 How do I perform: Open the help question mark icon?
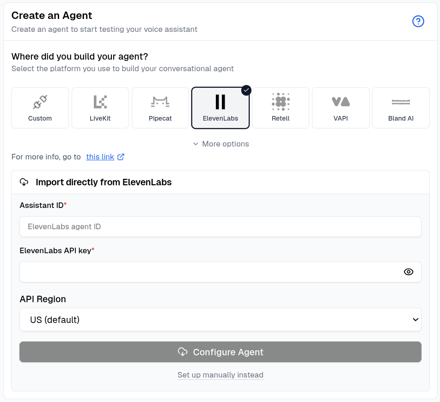pos(418,21)
